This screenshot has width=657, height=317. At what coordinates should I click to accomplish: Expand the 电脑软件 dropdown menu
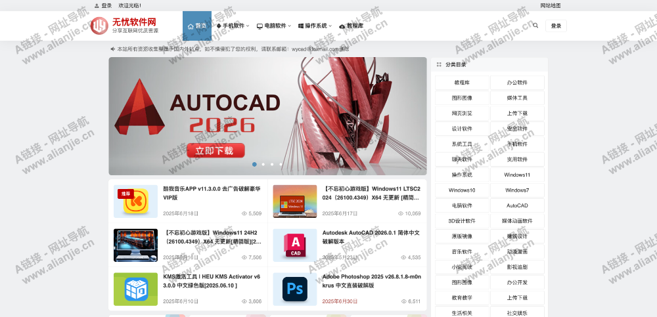[x=273, y=26]
